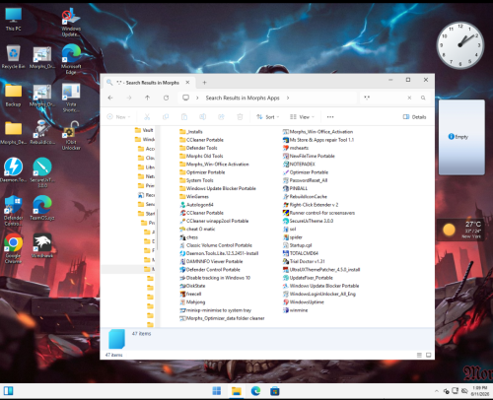
Task: Open the New item dropdown
Action: [x=118, y=117]
